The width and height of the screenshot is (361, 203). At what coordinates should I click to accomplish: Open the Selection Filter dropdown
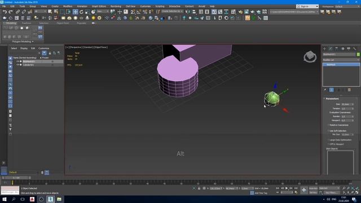click(40, 11)
